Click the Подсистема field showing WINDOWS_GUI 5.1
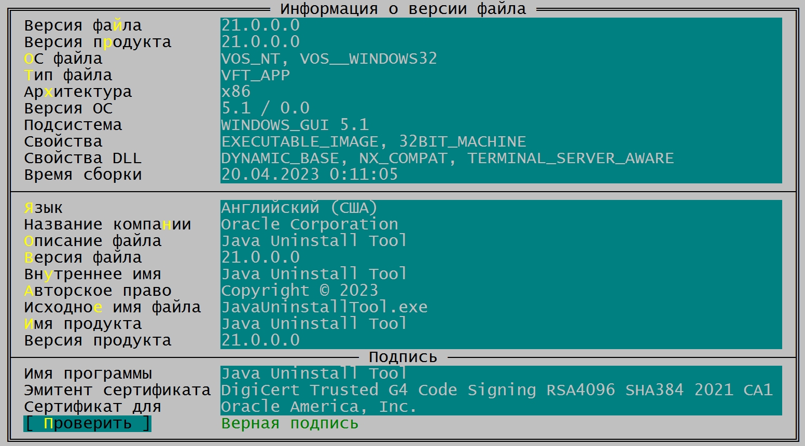 click(x=501, y=125)
